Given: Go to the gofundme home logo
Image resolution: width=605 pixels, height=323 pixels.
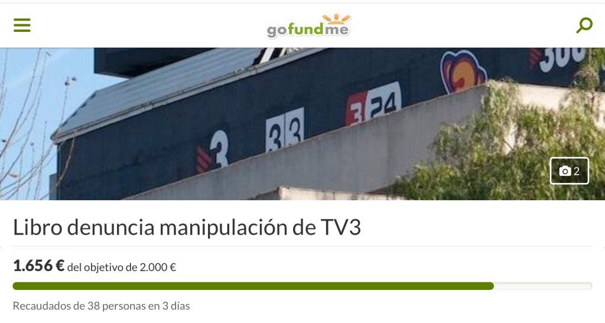Looking at the screenshot, I should click(308, 26).
